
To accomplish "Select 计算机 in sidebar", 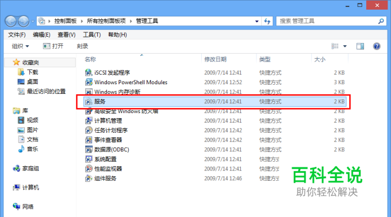I will click(31, 187).
